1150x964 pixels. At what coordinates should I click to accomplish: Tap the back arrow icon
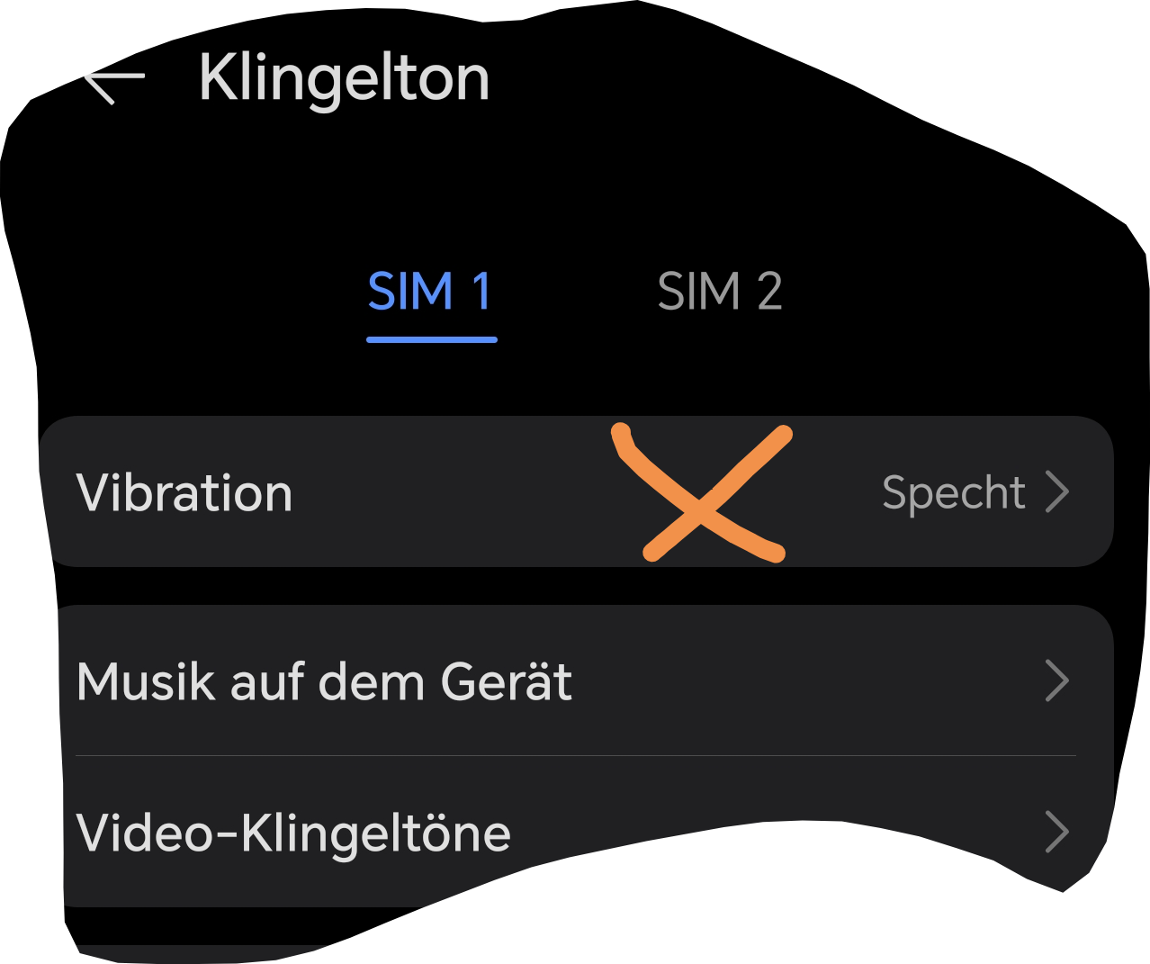point(114,86)
